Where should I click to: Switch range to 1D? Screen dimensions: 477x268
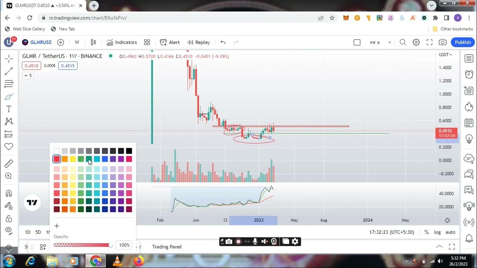(x=28, y=232)
